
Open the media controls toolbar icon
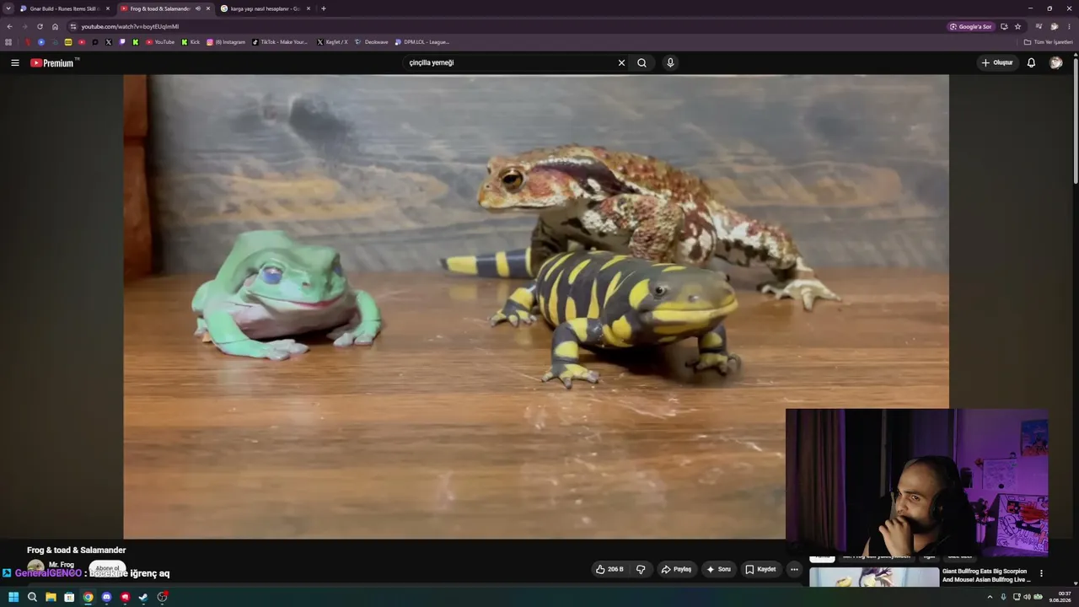click(1039, 26)
